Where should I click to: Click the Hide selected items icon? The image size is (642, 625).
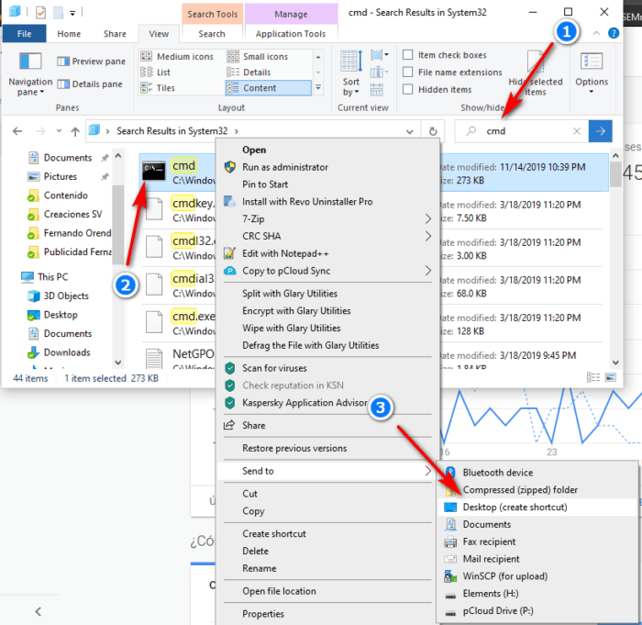535,61
